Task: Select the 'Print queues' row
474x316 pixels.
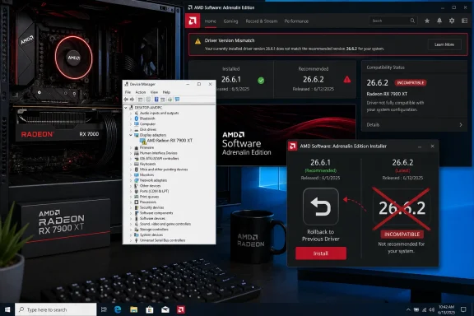Action: 146,197
